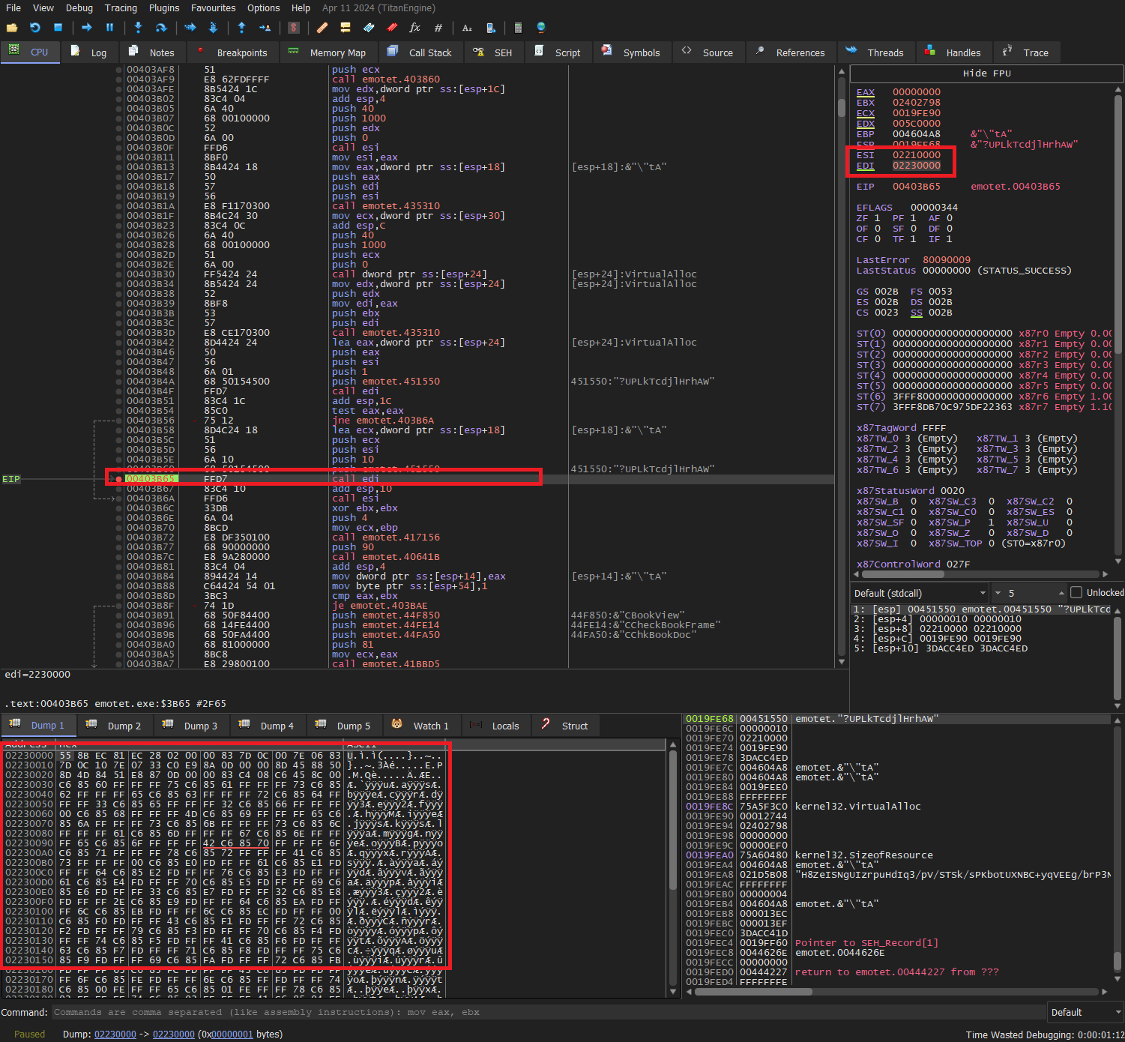Open Scylla with the red S icon
The height and width of the screenshot is (1042, 1125).
point(294,28)
